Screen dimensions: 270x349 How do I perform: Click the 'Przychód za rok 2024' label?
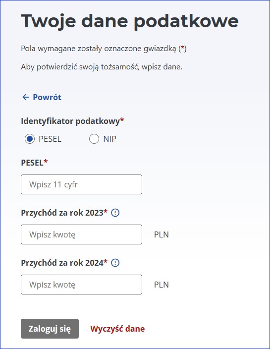[64, 263]
